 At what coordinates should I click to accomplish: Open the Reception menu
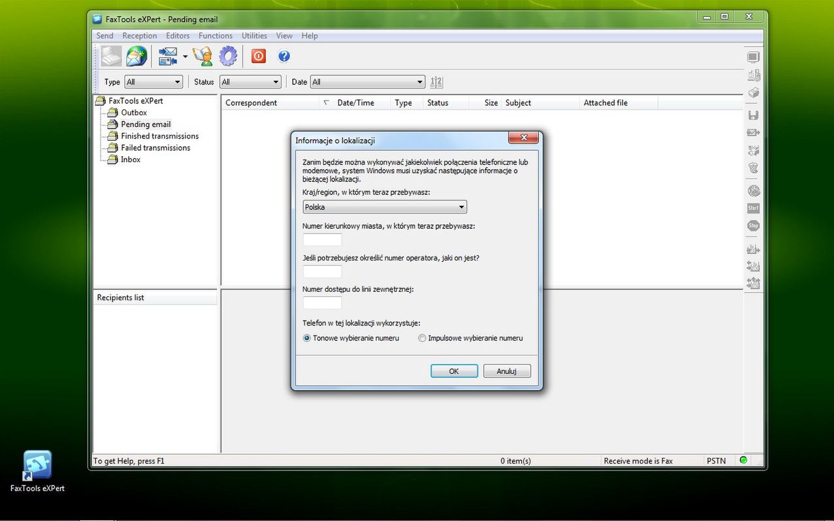click(139, 36)
